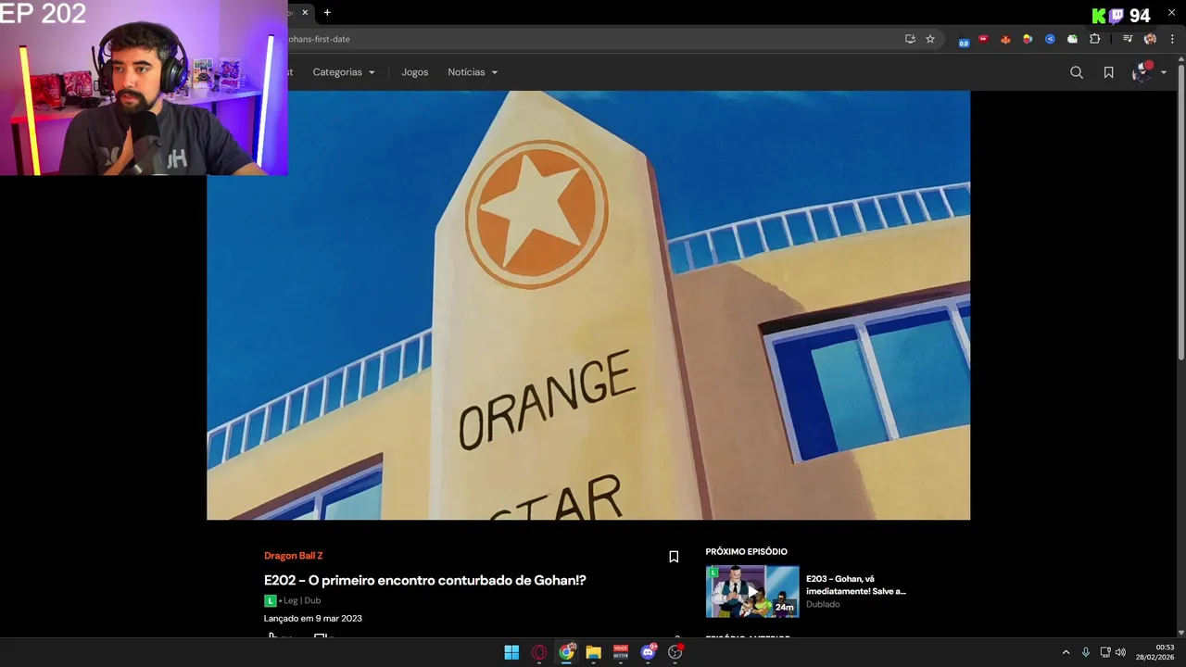Open Opera browser from the taskbar
The height and width of the screenshot is (667, 1186).
[x=539, y=652]
